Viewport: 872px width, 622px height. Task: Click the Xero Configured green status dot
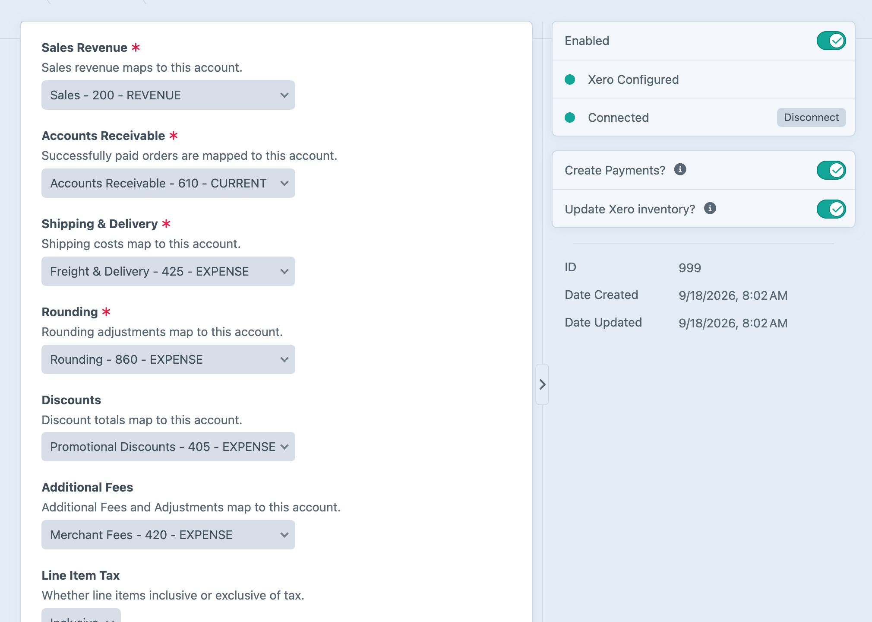[x=570, y=79]
